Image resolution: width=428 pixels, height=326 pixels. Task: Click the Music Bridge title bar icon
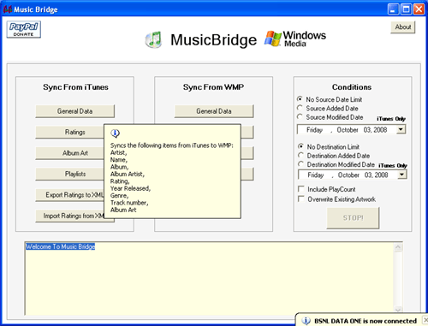click(8, 9)
